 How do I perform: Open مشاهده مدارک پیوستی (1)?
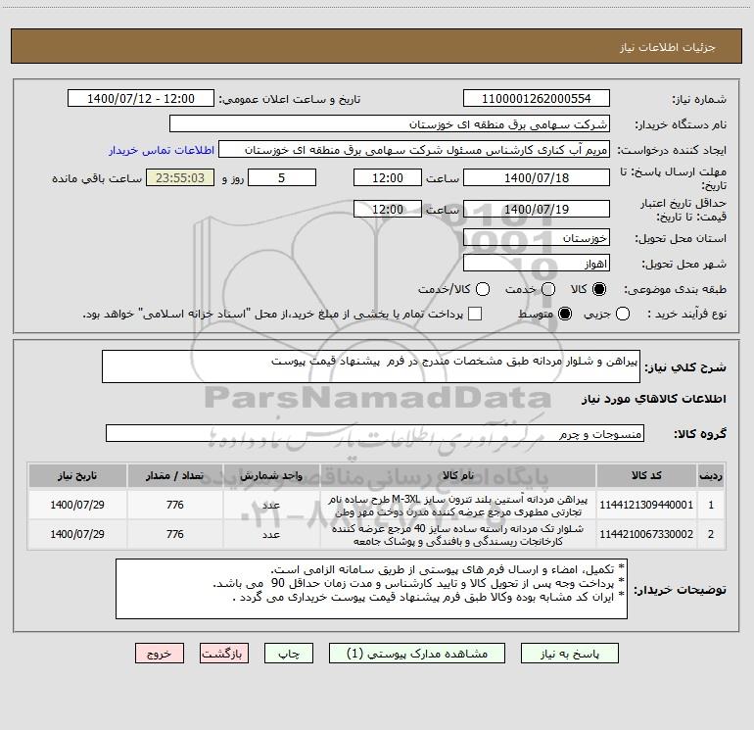pyautogui.click(x=417, y=654)
